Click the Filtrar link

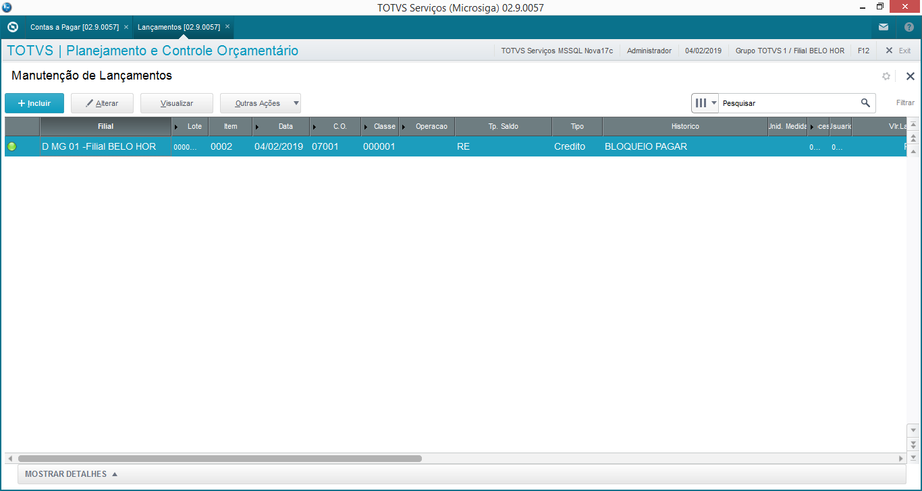click(x=905, y=103)
